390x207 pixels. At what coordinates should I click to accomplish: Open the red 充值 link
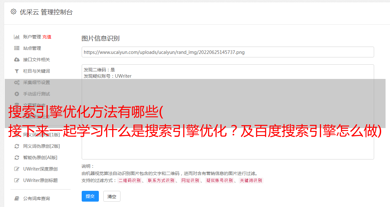pyautogui.click(x=47, y=37)
